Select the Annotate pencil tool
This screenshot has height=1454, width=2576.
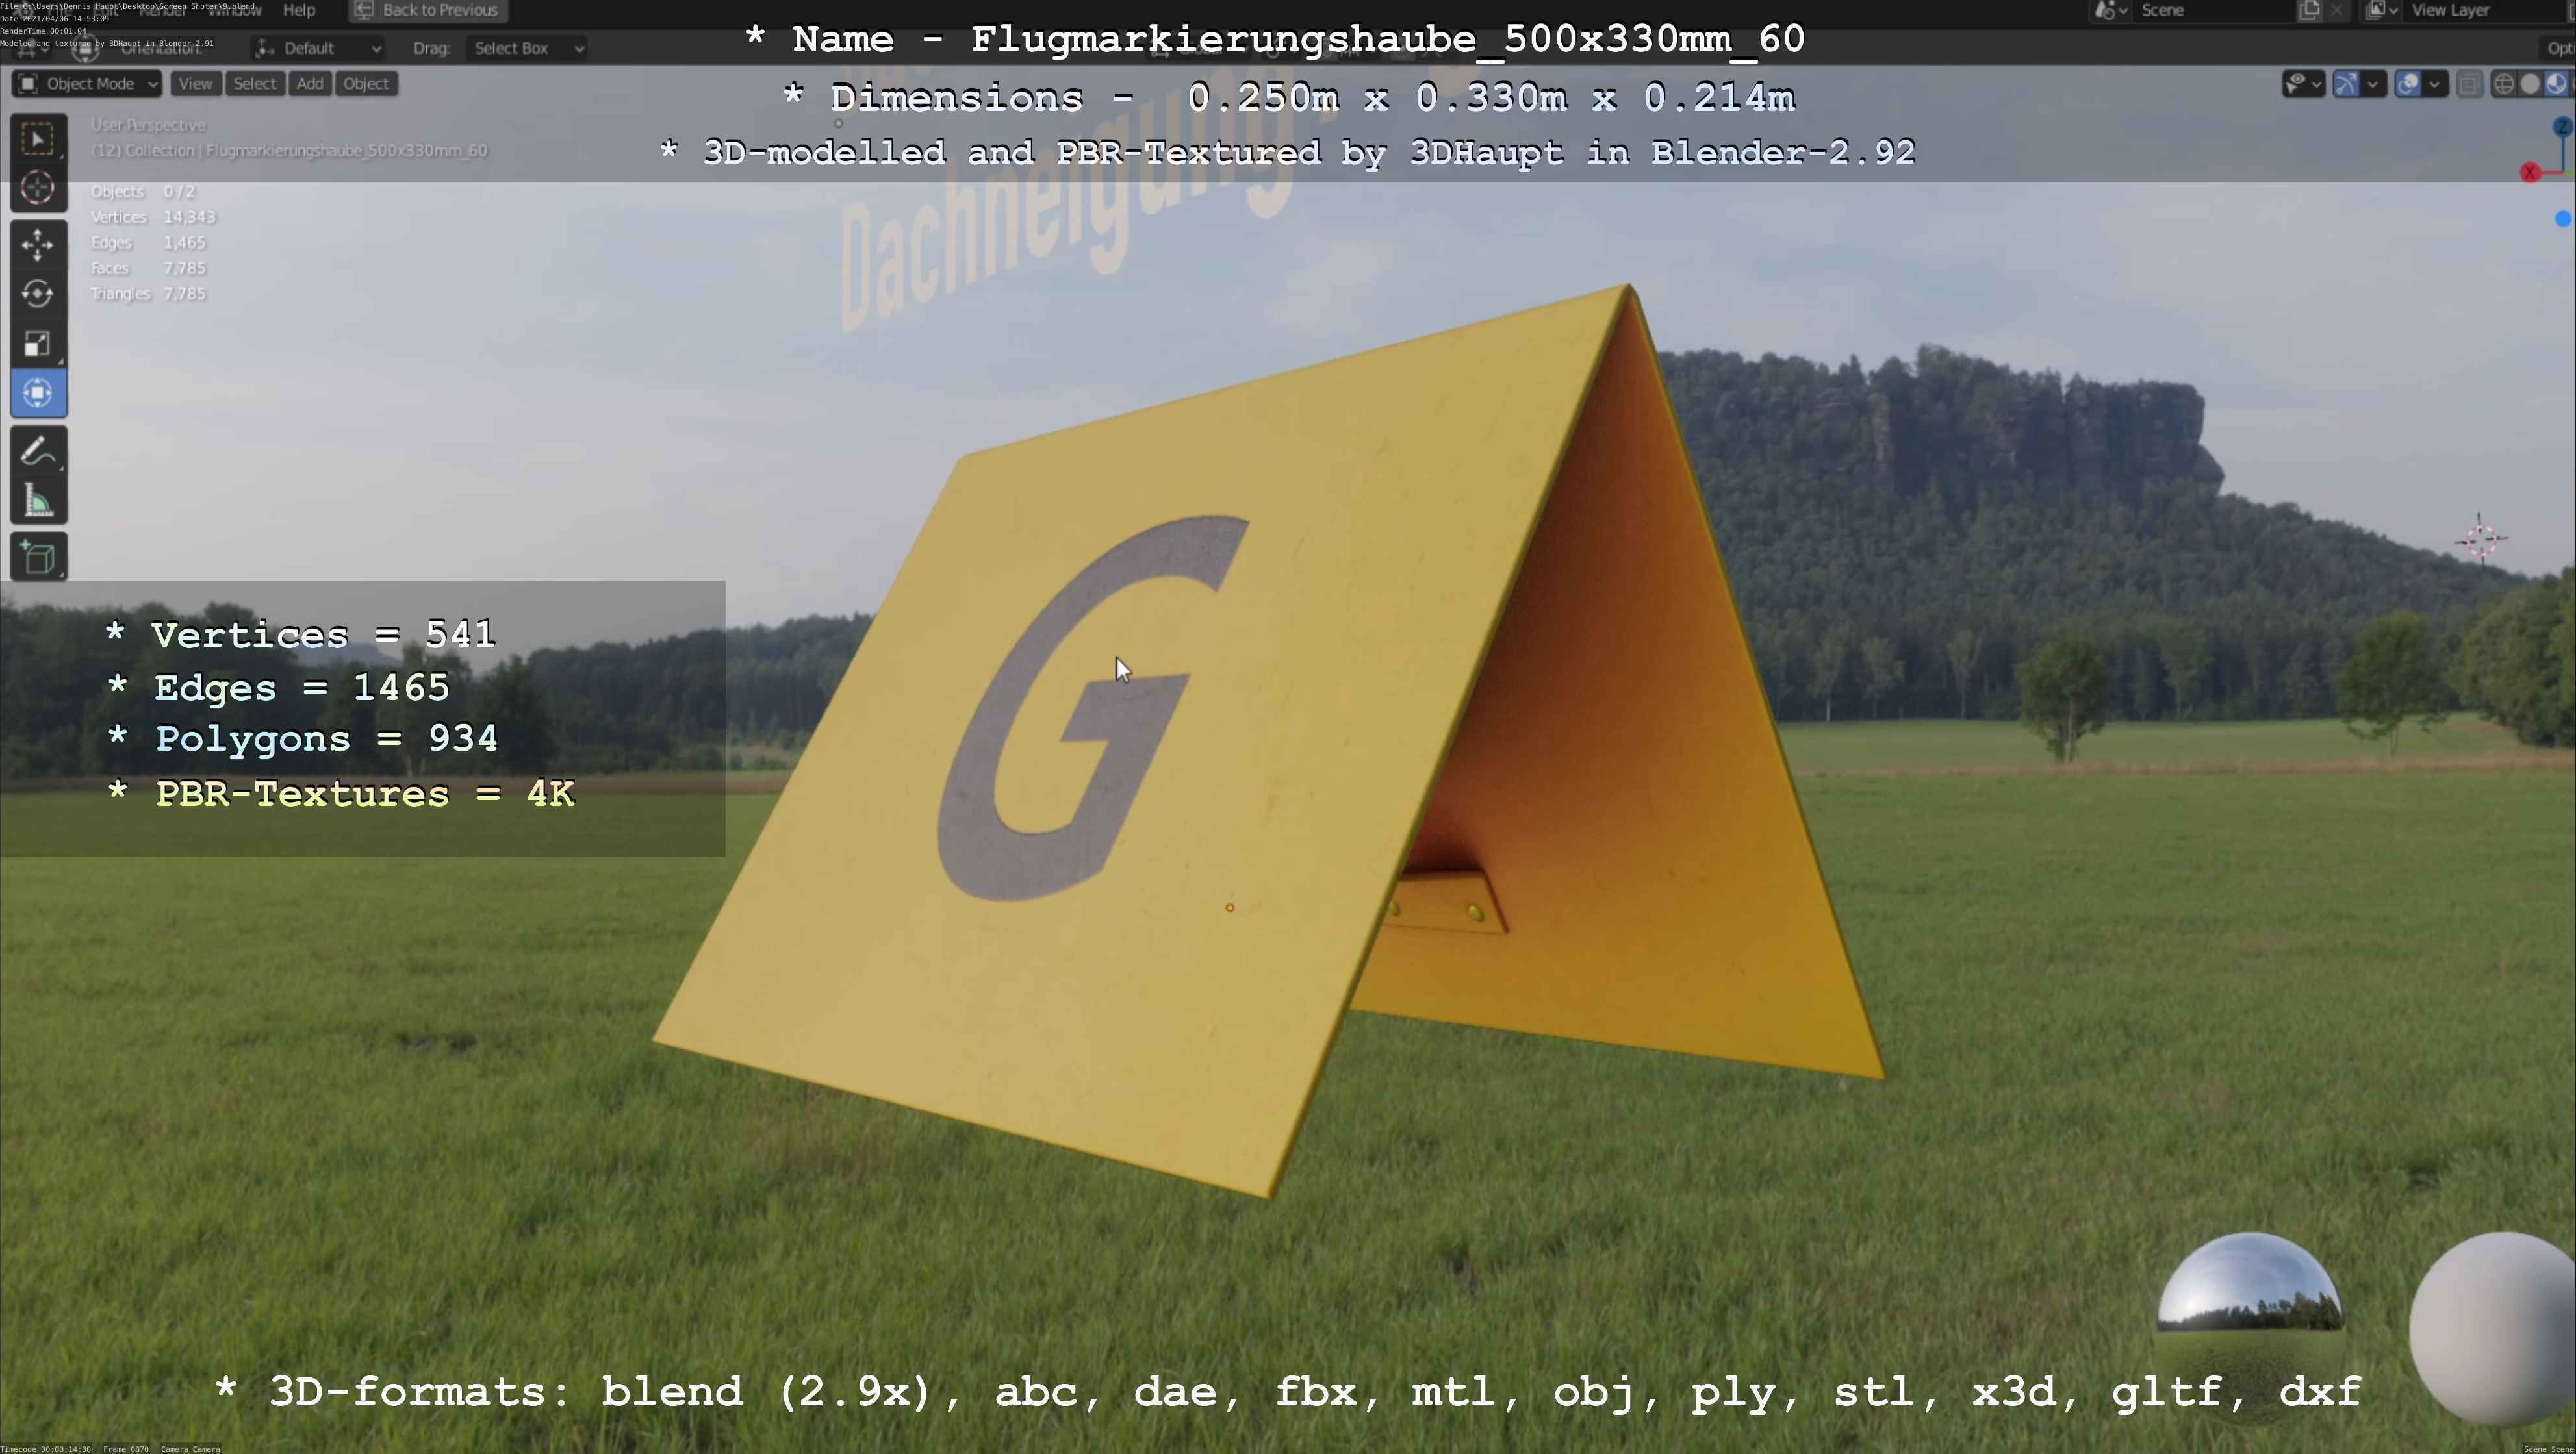[x=38, y=452]
